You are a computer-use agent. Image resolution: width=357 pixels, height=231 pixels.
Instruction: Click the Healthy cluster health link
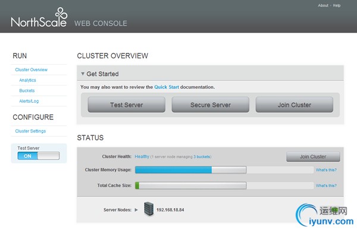142,157
